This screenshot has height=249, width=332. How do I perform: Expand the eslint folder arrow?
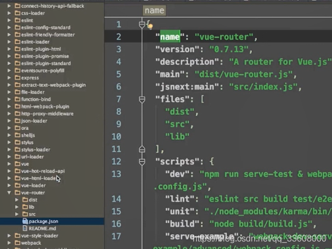[9, 20]
